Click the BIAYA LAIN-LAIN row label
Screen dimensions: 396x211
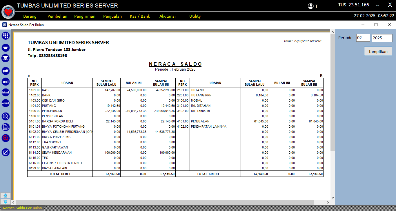tap(55, 168)
